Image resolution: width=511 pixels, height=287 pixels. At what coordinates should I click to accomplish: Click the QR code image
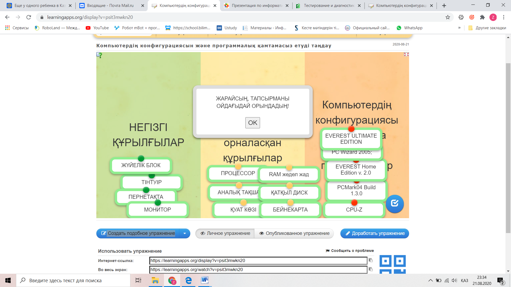point(393,264)
